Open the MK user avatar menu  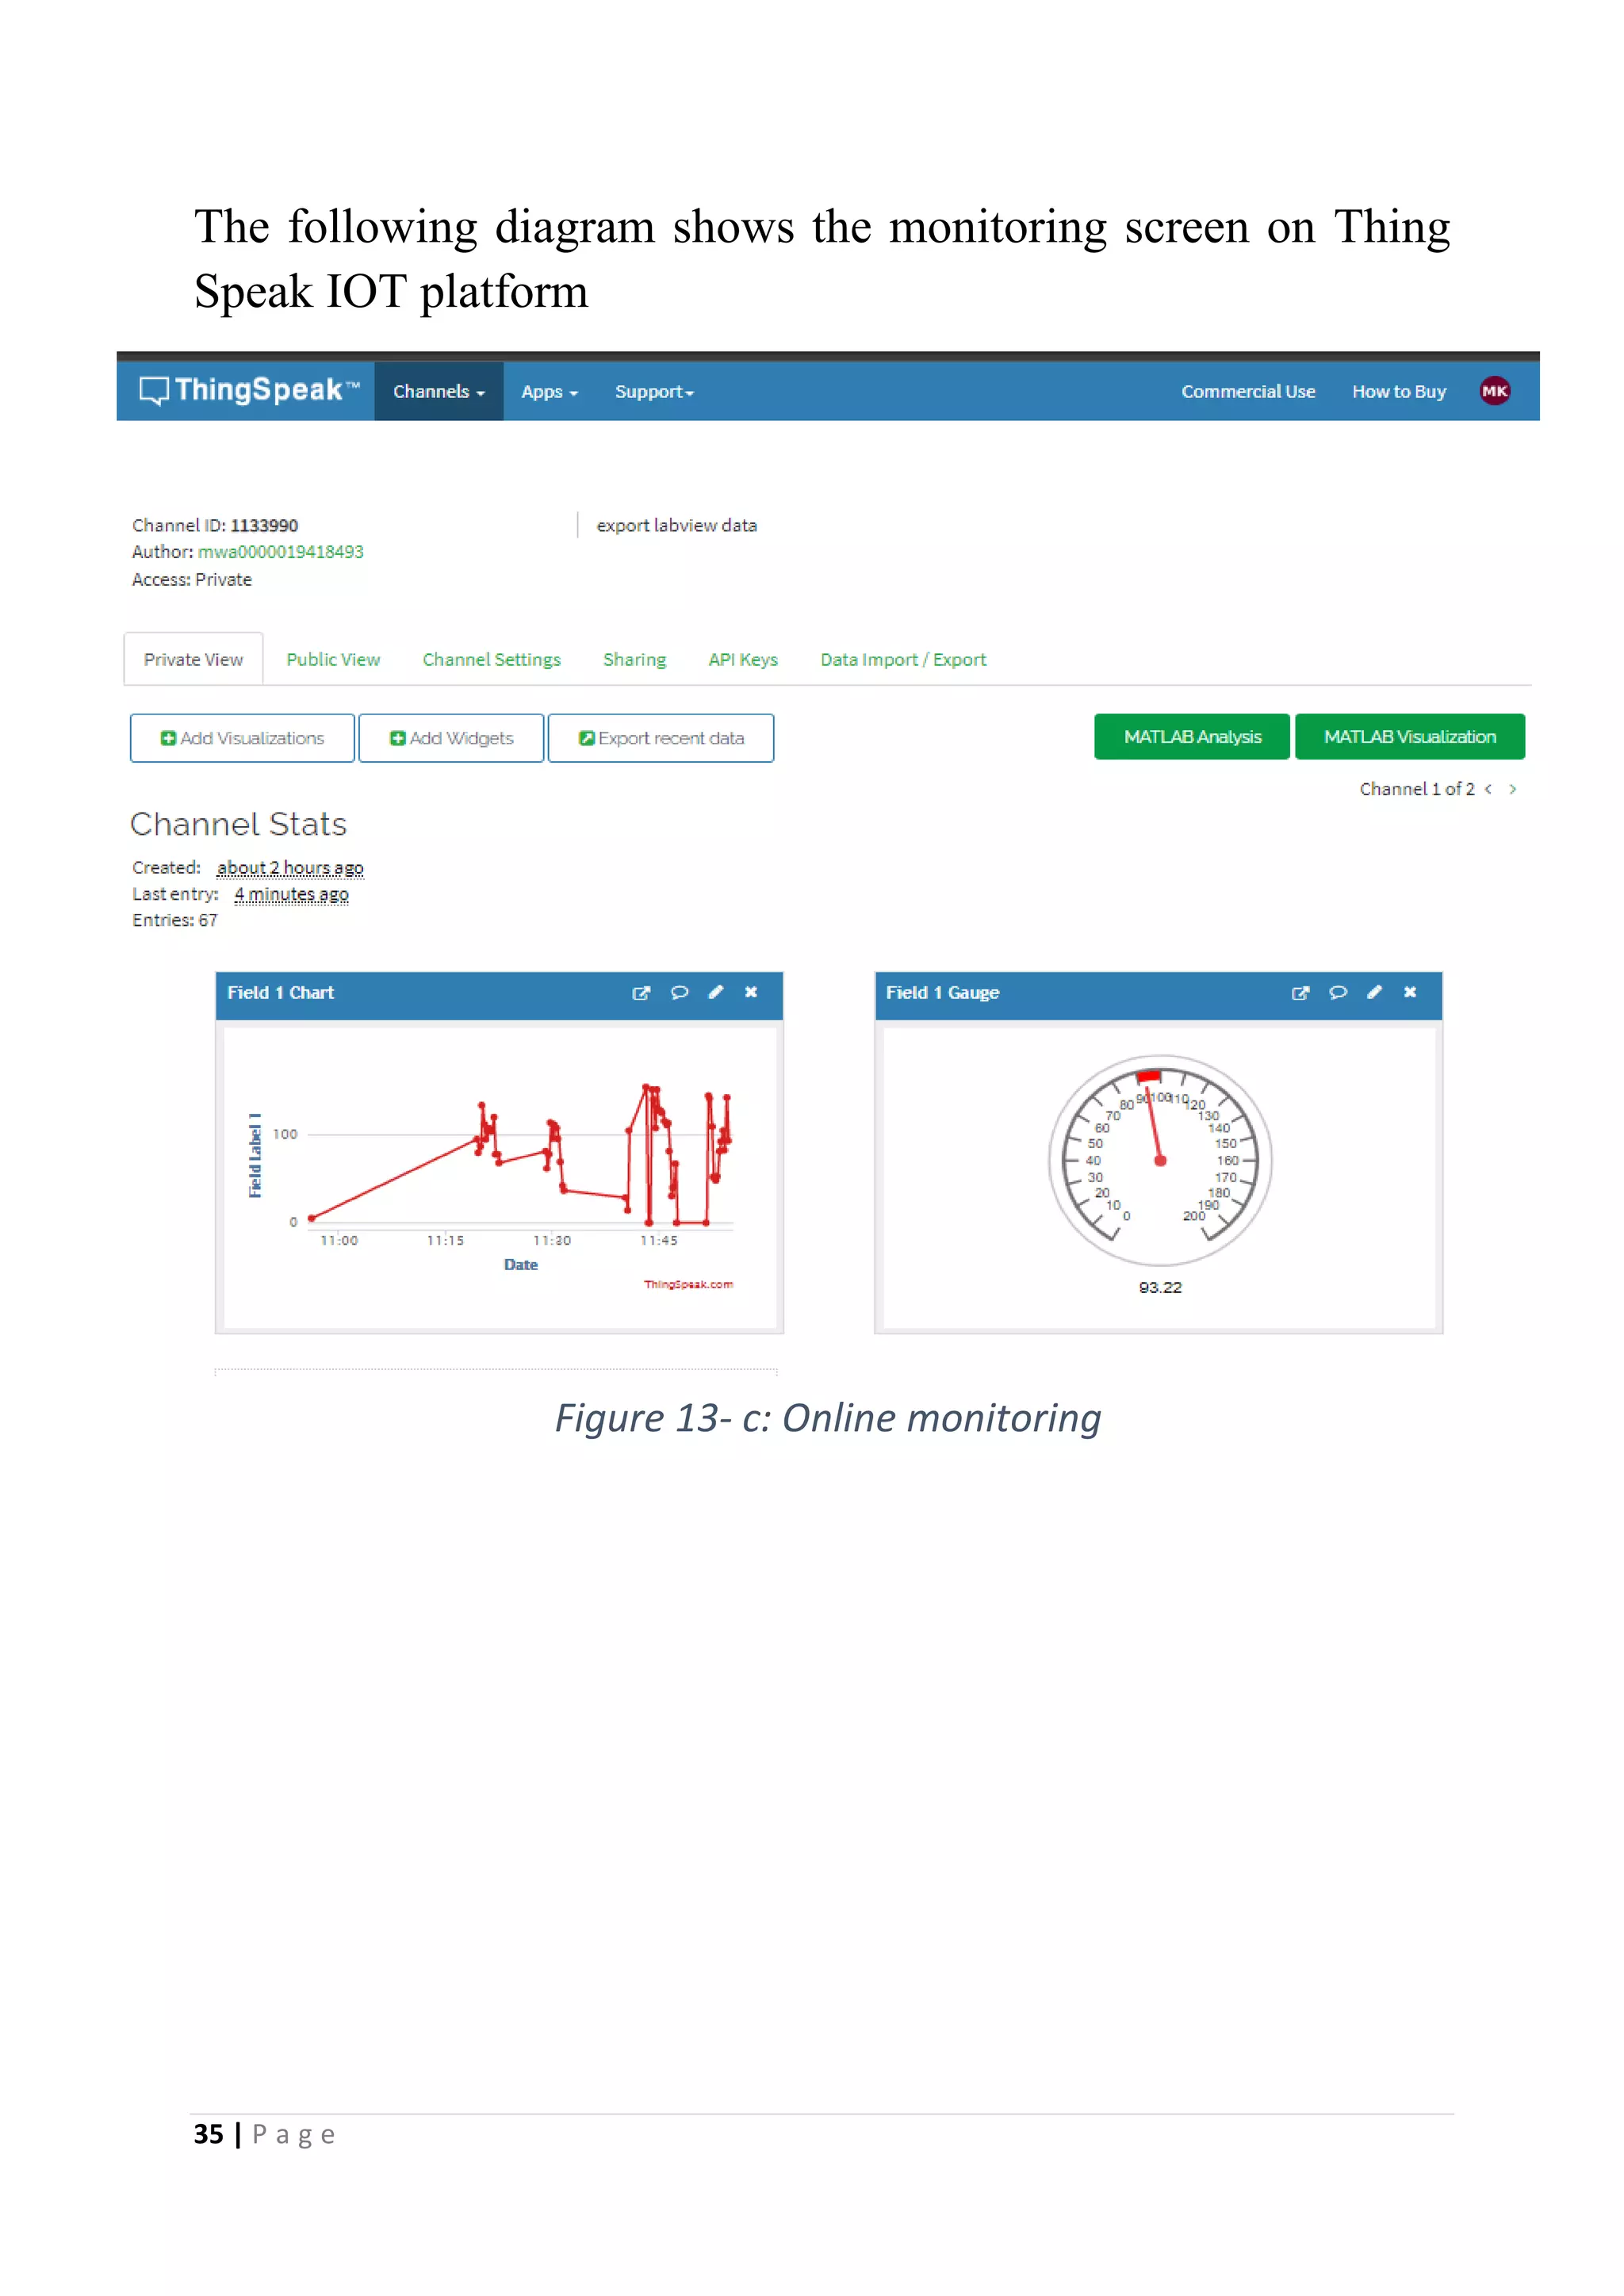[x=1495, y=391]
